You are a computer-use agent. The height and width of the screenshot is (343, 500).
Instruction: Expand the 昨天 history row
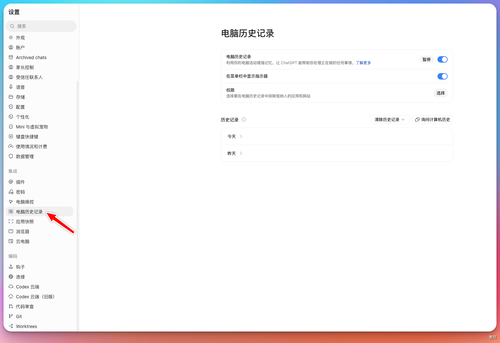(337, 153)
